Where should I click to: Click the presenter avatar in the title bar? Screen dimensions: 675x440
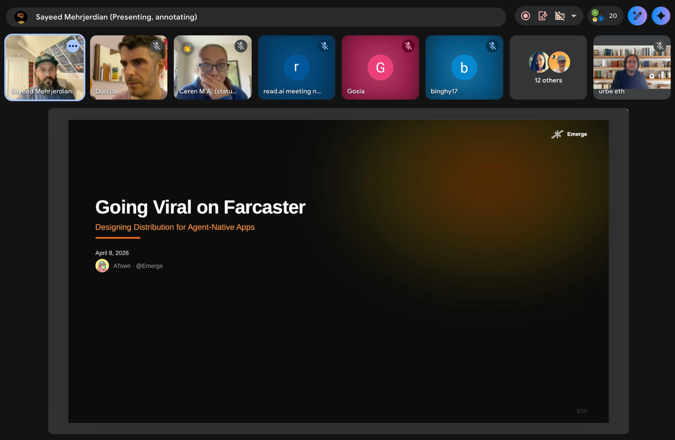21,17
